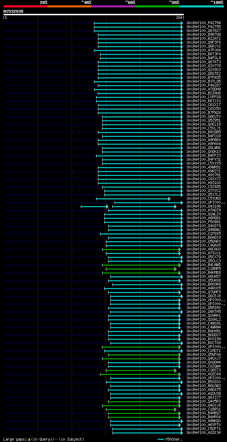The image size is (227, 442).
Task: Select label UniRef100_Q6TKT3
Action: pyautogui.click(x=204, y=62)
